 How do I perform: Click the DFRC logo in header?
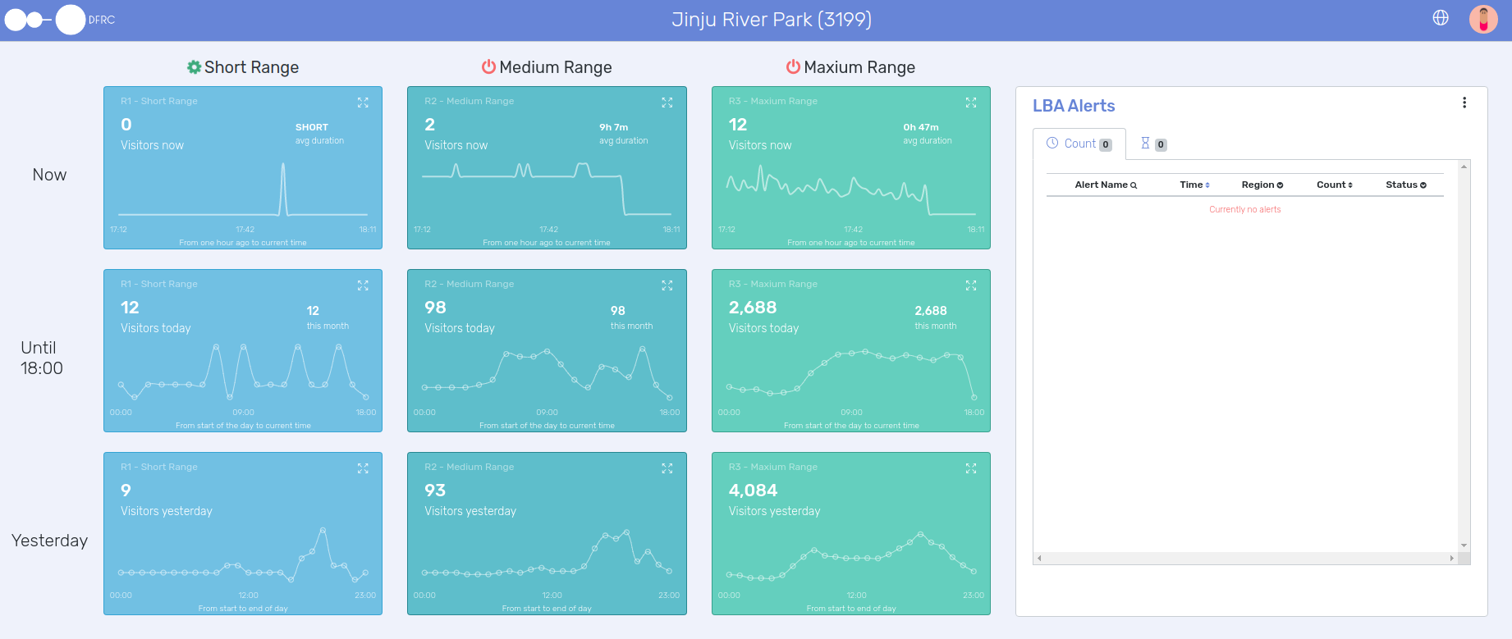[x=59, y=20]
